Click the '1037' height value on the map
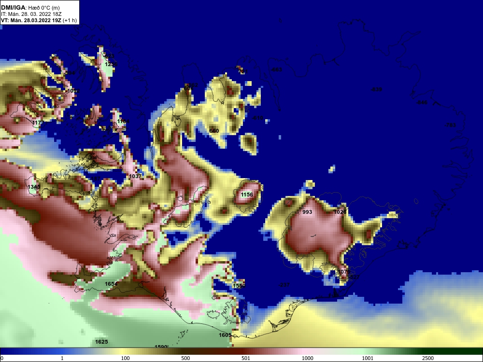Screen dimensions: 483x362 click(x=135, y=176)
